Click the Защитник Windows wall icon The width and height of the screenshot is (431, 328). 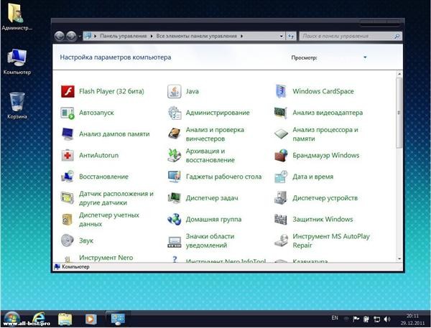pyautogui.click(x=281, y=219)
